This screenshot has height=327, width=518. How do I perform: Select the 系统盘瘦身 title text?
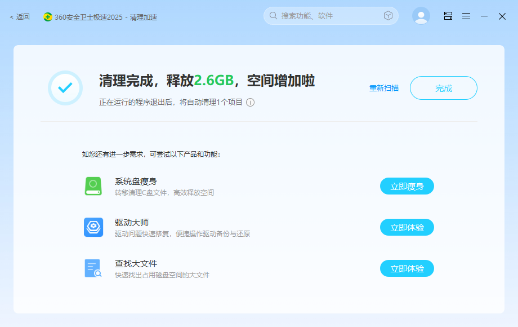pos(136,182)
